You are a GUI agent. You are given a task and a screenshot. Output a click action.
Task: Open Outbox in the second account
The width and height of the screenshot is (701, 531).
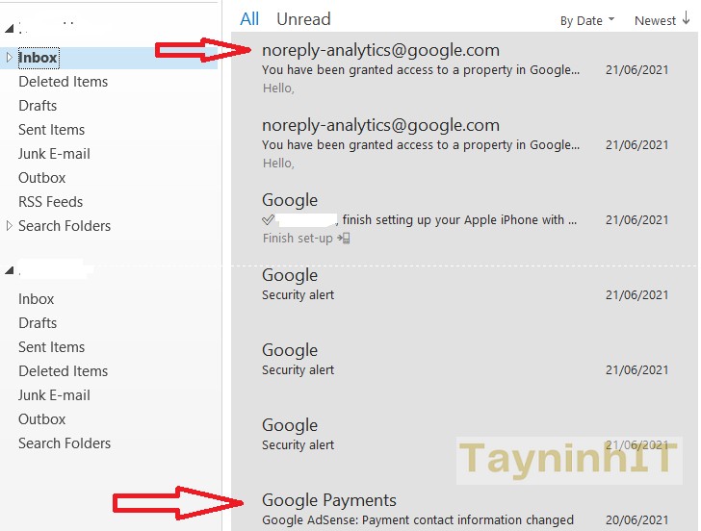pyautogui.click(x=41, y=419)
